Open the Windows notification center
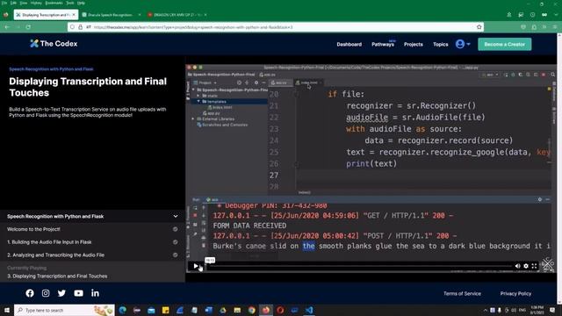The height and width of the screenshot is (316, 562). tap(552, 310)
